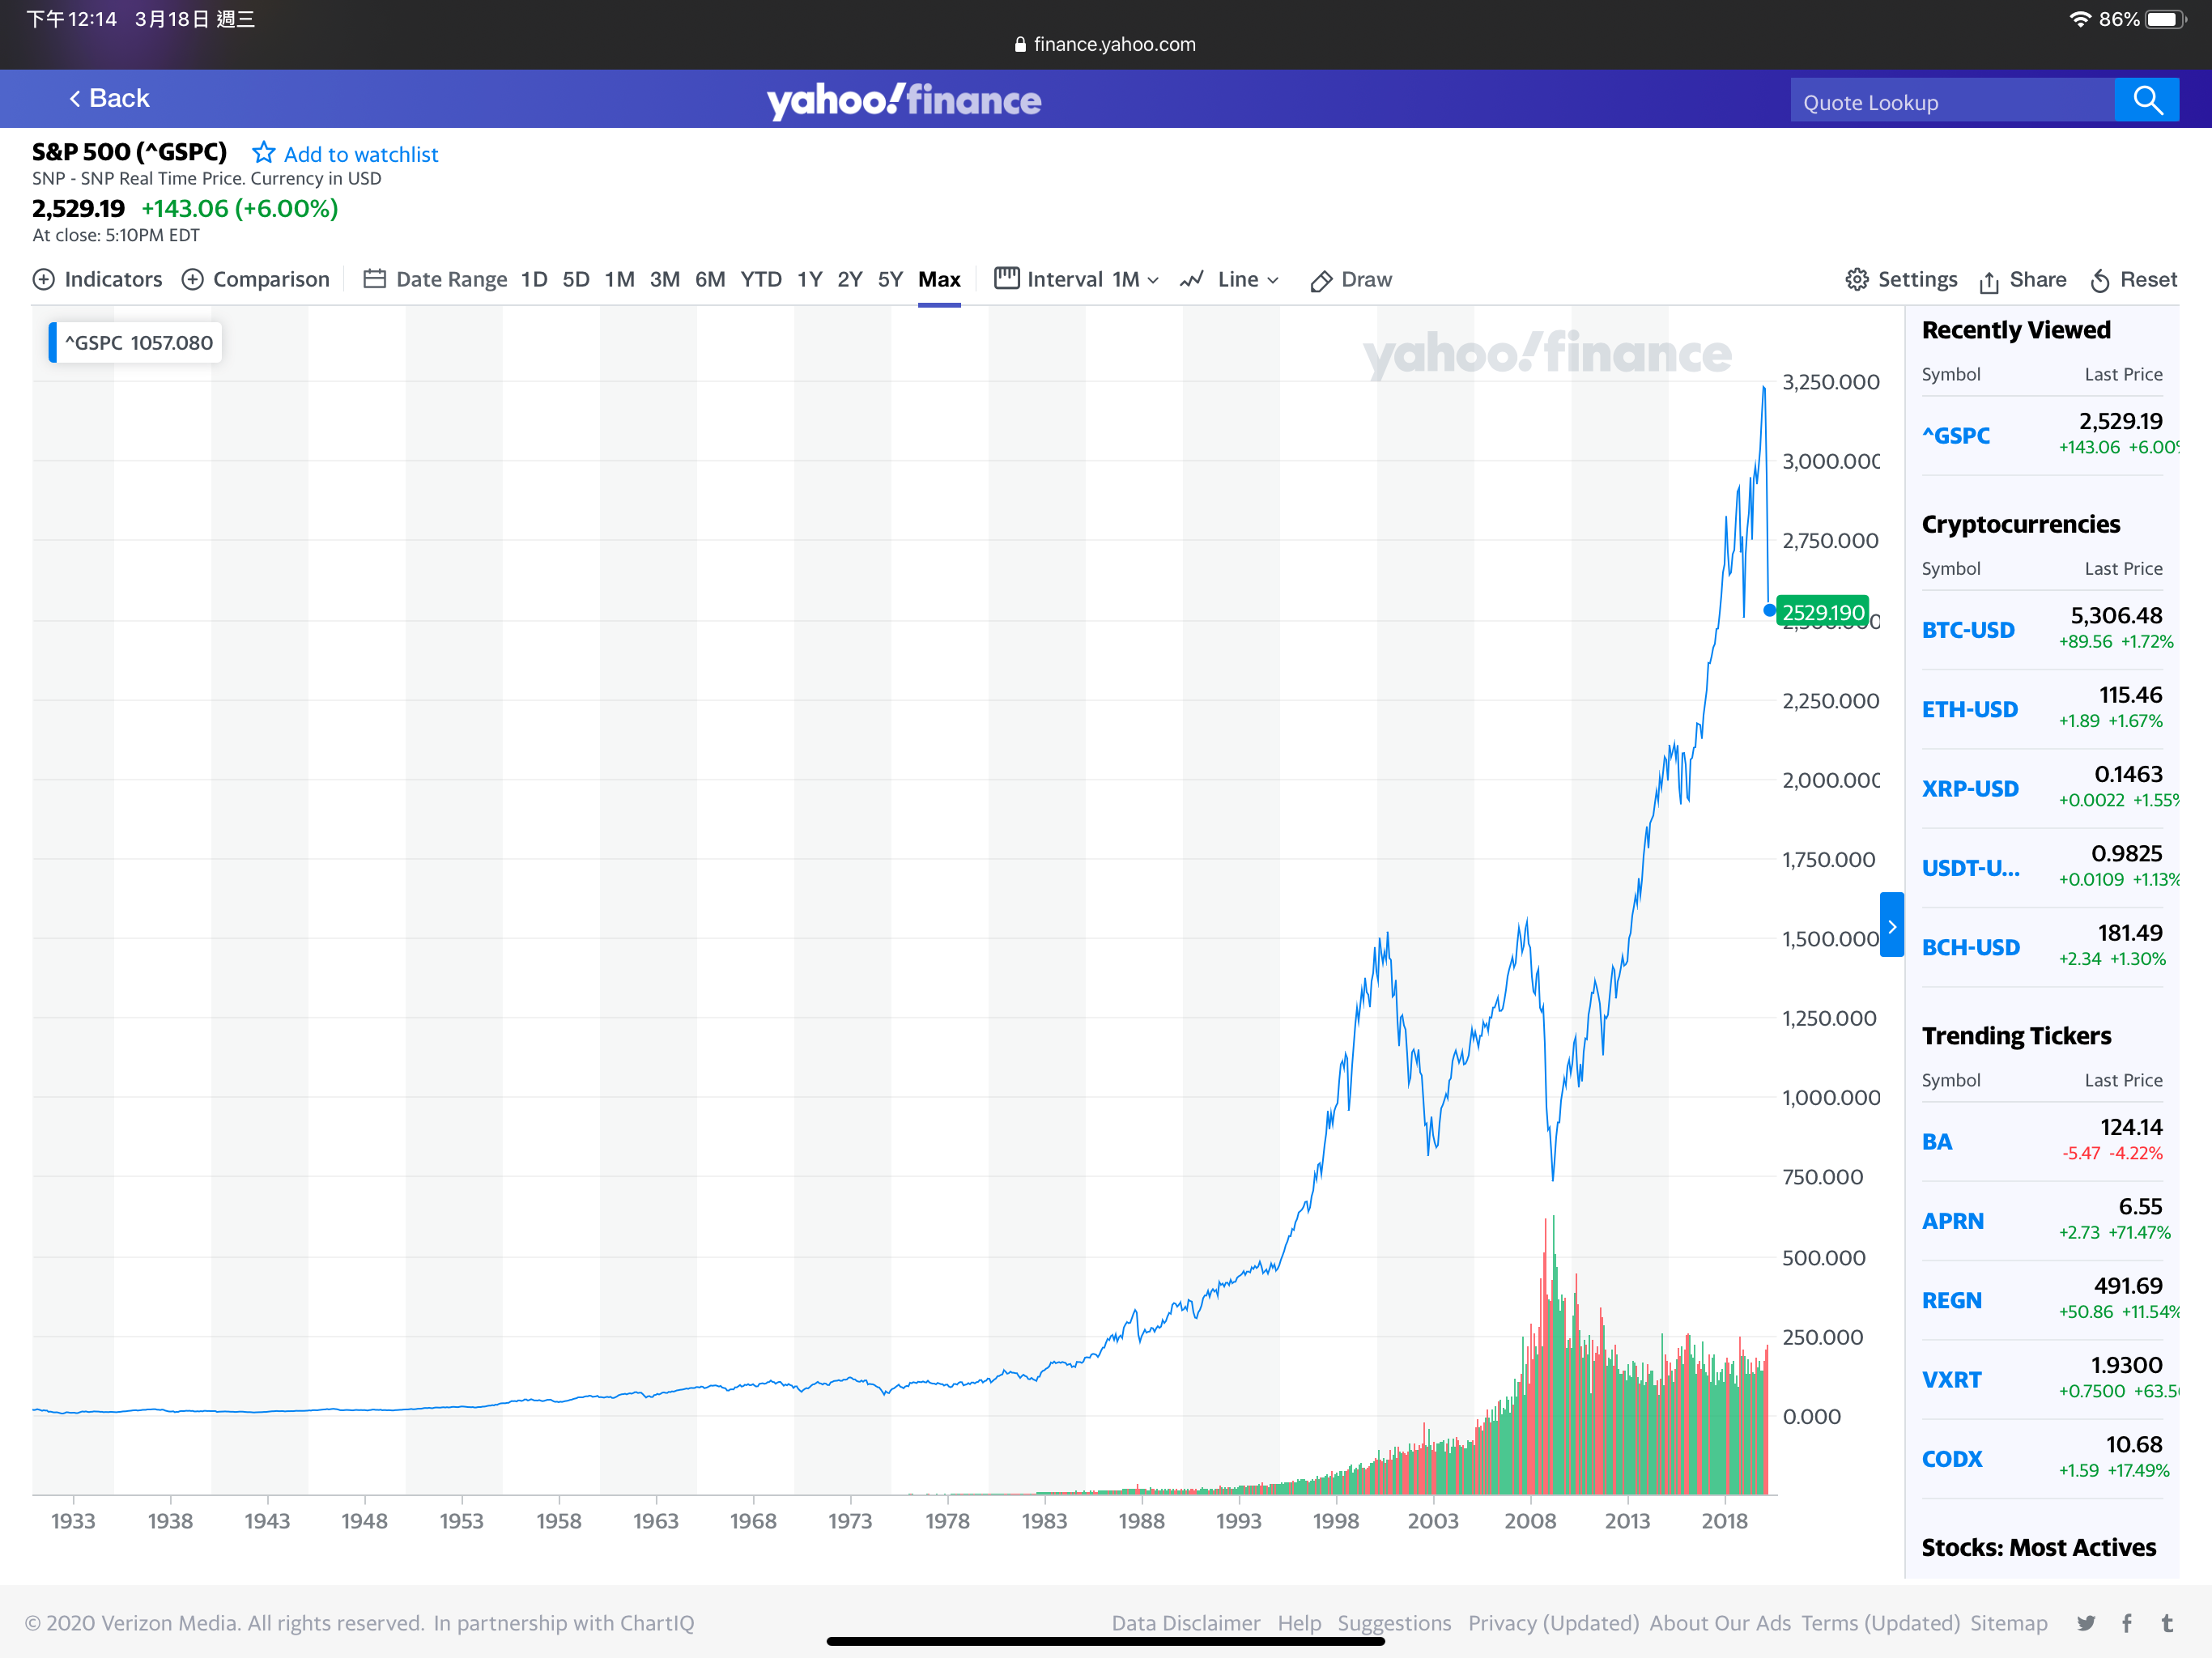
Task: Select the 1Y range
Action: (810, 279)
